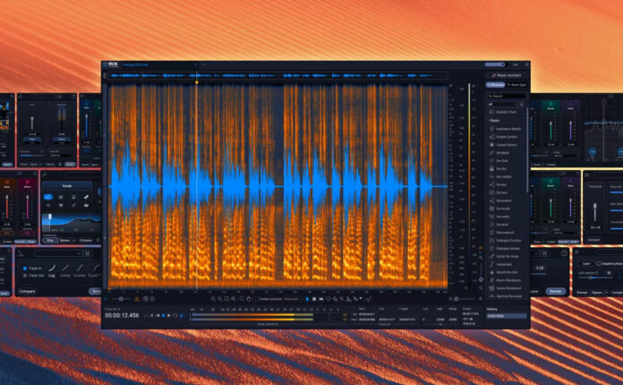Switch to the Modules tab
The height and width of the screenshot is (385, 623).
pyautogui.click(x=496, y=85)
